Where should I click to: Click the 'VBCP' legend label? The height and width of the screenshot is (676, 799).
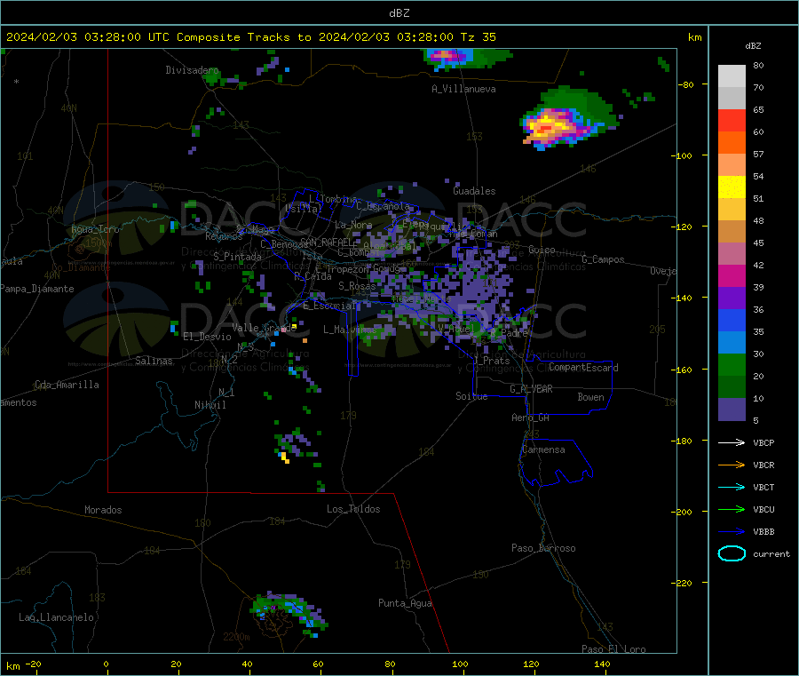point(763,442)
